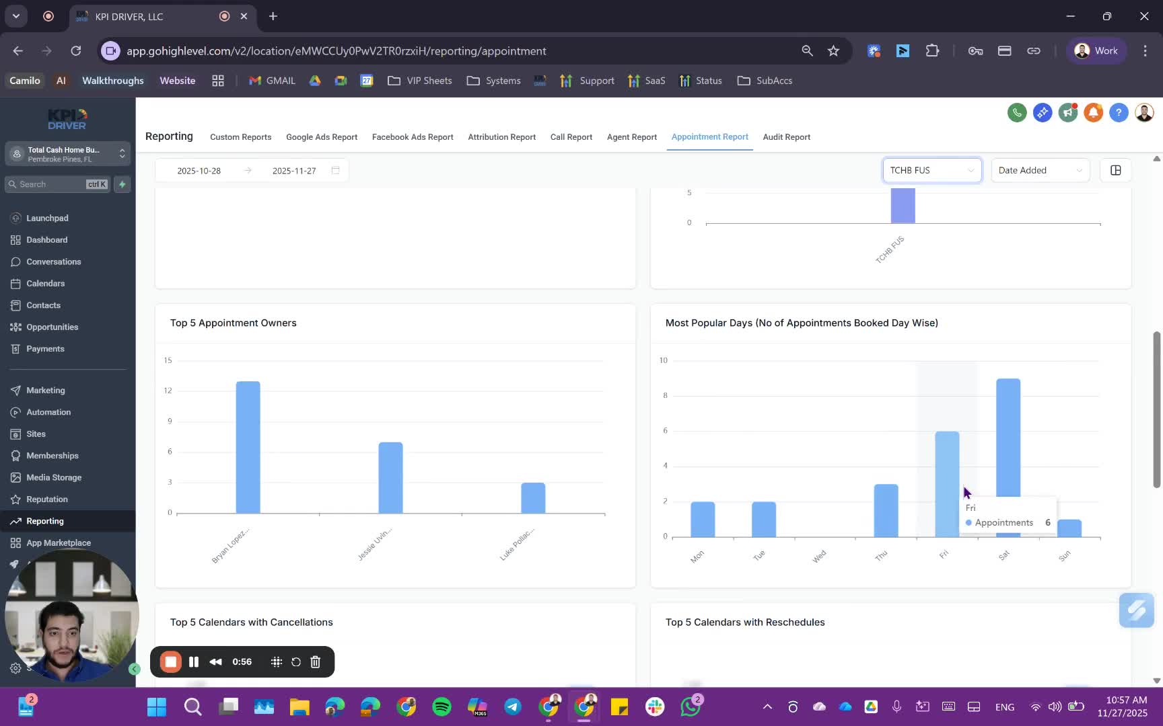The width and height of the screenshot is (1163, 726).
Task: Open the Total Cash Home Bu... account switcher
Action: coord(67,154)
